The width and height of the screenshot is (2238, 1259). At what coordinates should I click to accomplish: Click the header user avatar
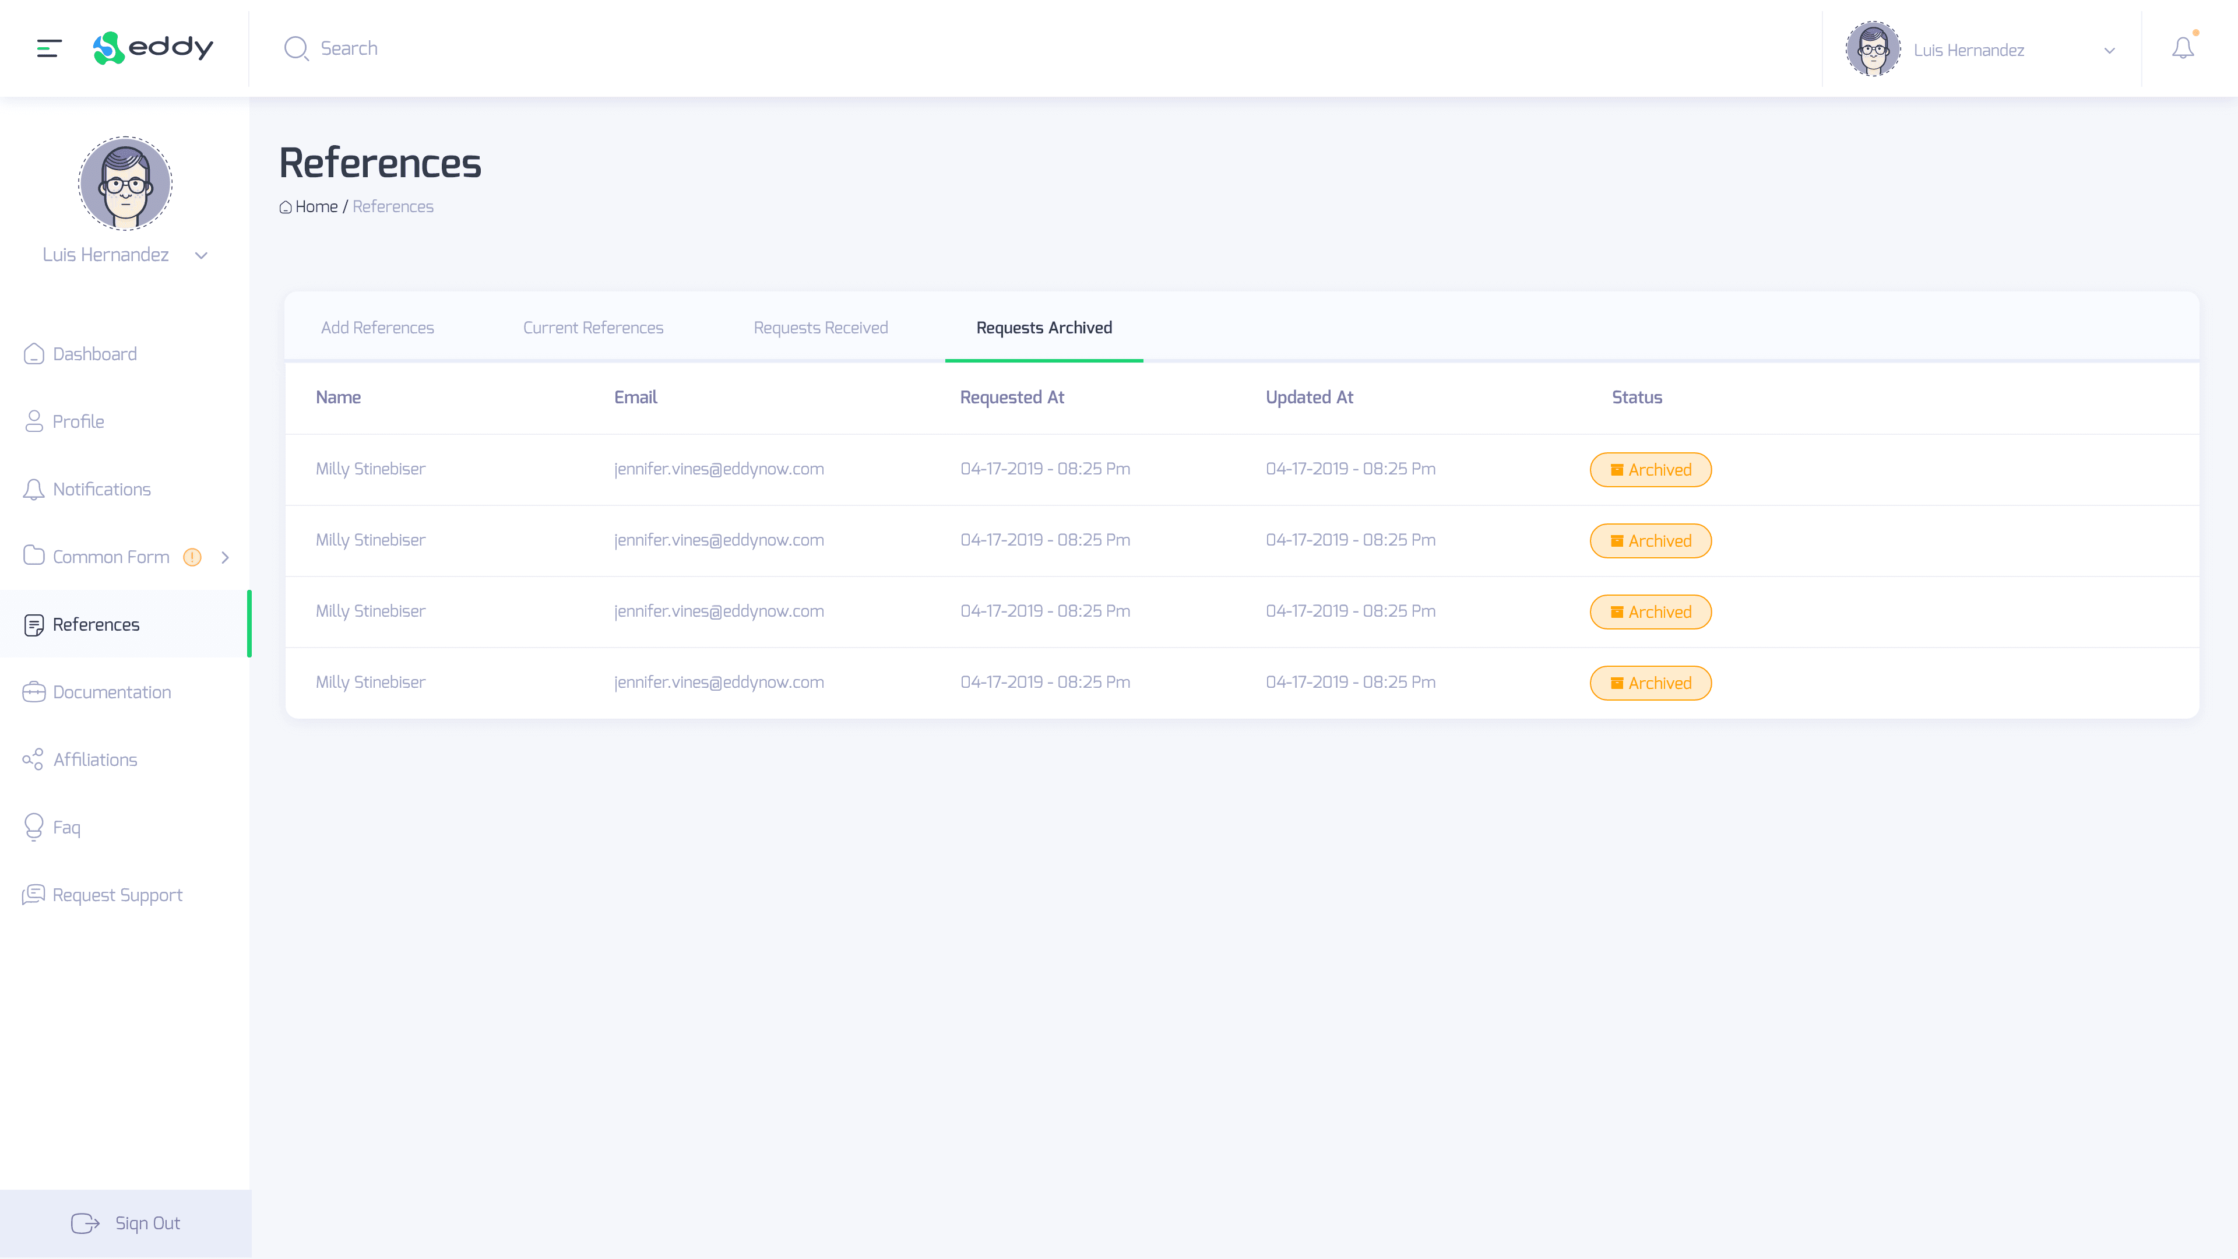1873,48
